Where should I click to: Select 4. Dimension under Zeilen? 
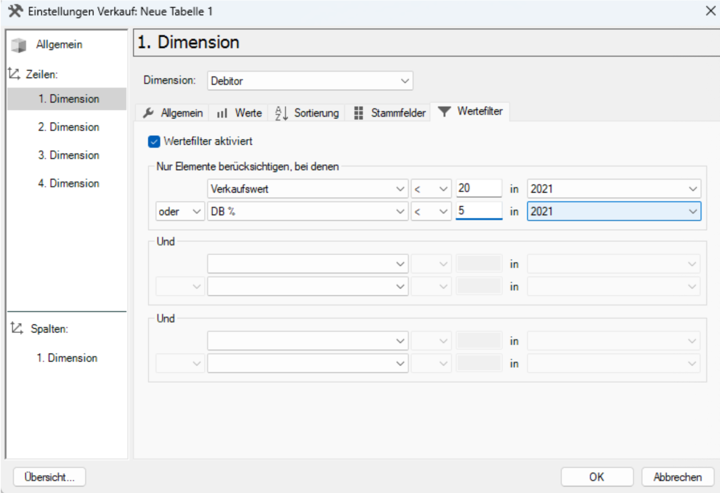pyautogui.click(x=67, y=183)
